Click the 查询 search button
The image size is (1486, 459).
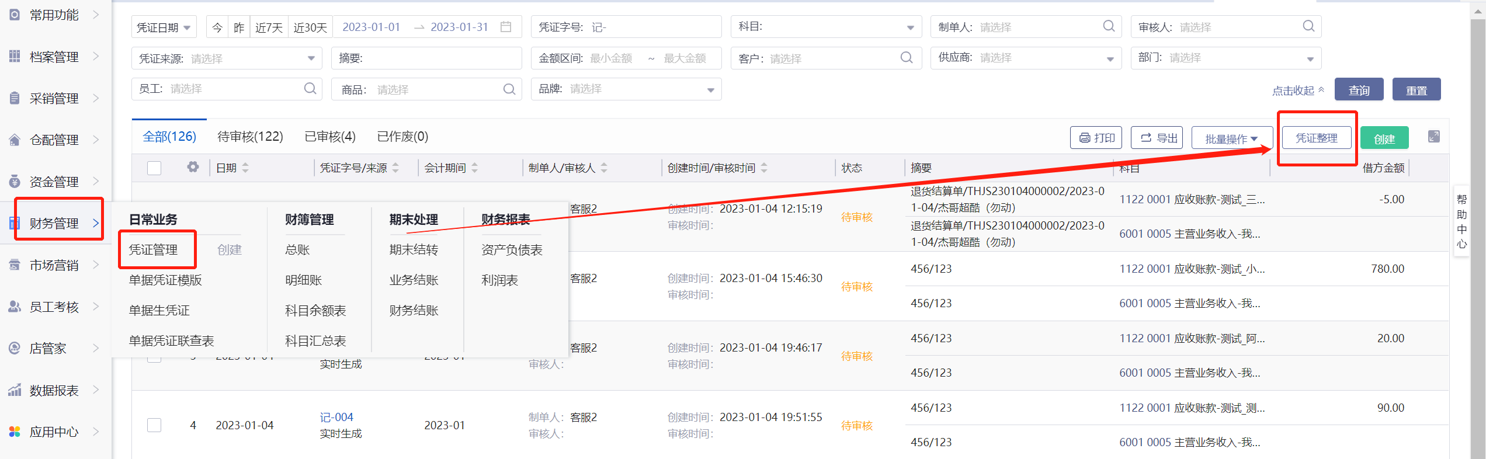[x=1358, y=90]
